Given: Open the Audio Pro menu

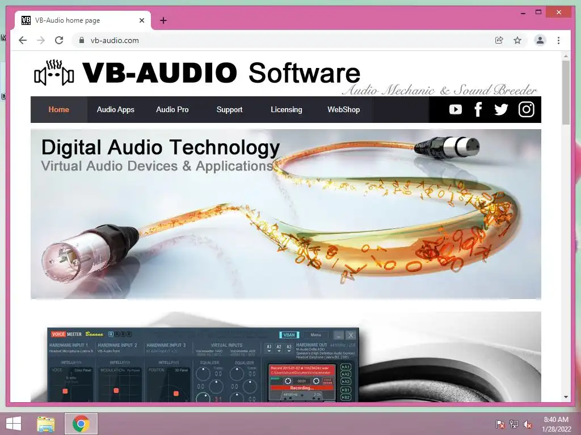Looking at the screenshot, I should point(172,109).
